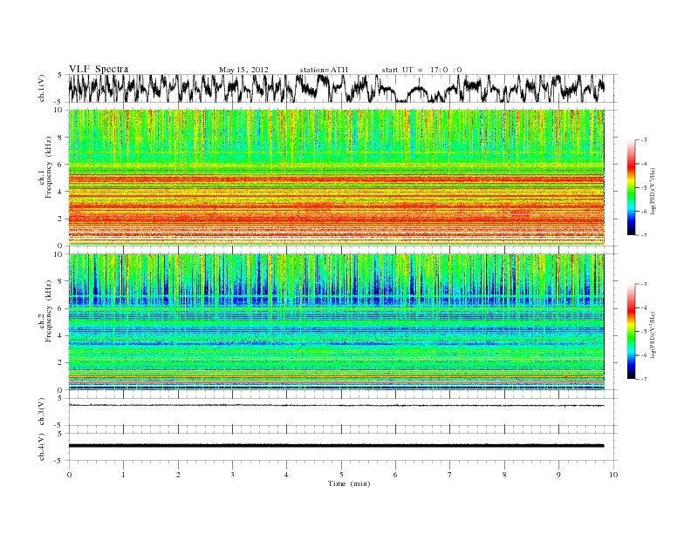The width and height of the screenshot is (691, 533).
Task: Click the ch.3(V) axis label
Action: [42, 412]
